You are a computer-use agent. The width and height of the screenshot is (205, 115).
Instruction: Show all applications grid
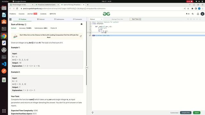[x=4, y=111]
